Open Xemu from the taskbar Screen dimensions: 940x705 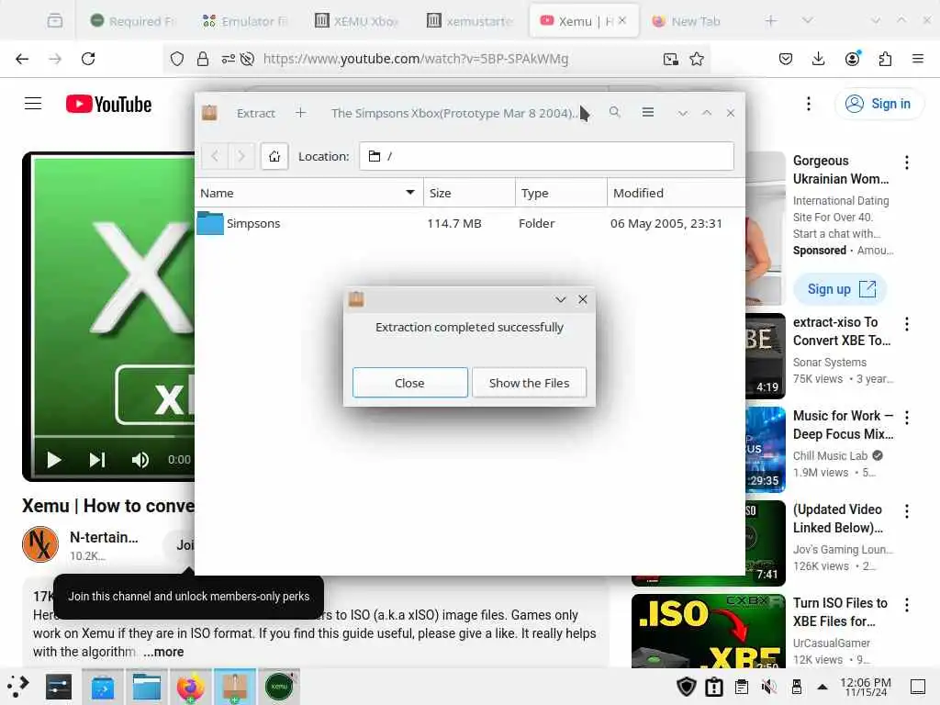[279, 687]
